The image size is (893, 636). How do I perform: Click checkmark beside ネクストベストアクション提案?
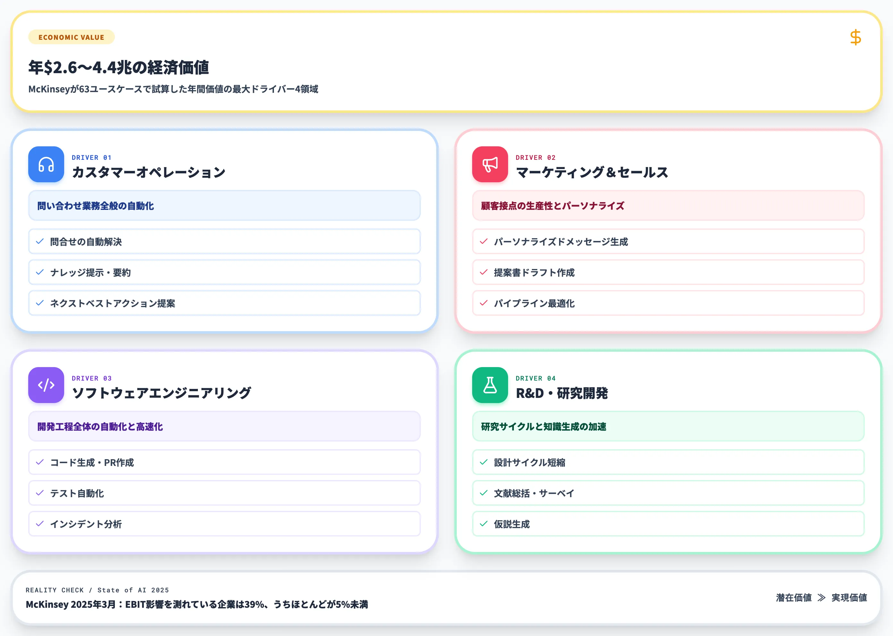pos(39,303)
